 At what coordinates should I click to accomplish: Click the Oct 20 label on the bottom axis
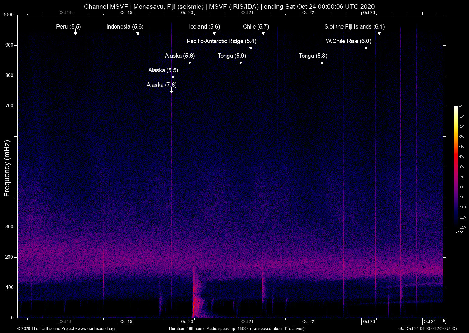[x=187, y=322]
